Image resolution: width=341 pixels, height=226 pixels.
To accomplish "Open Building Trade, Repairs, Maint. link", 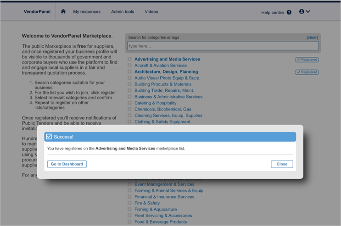I will tap(164, 90).
